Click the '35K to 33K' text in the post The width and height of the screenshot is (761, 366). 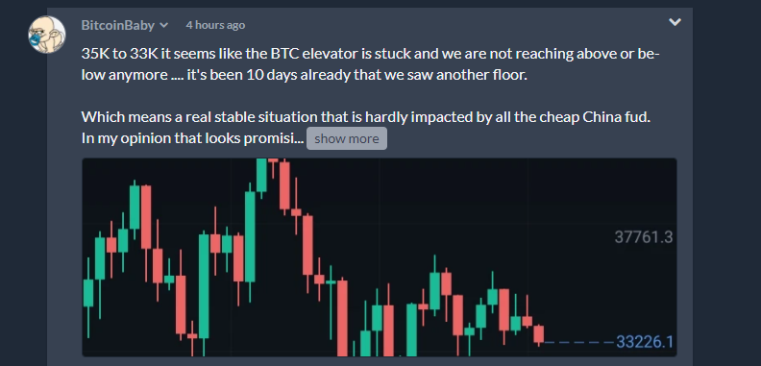(119, 54)
